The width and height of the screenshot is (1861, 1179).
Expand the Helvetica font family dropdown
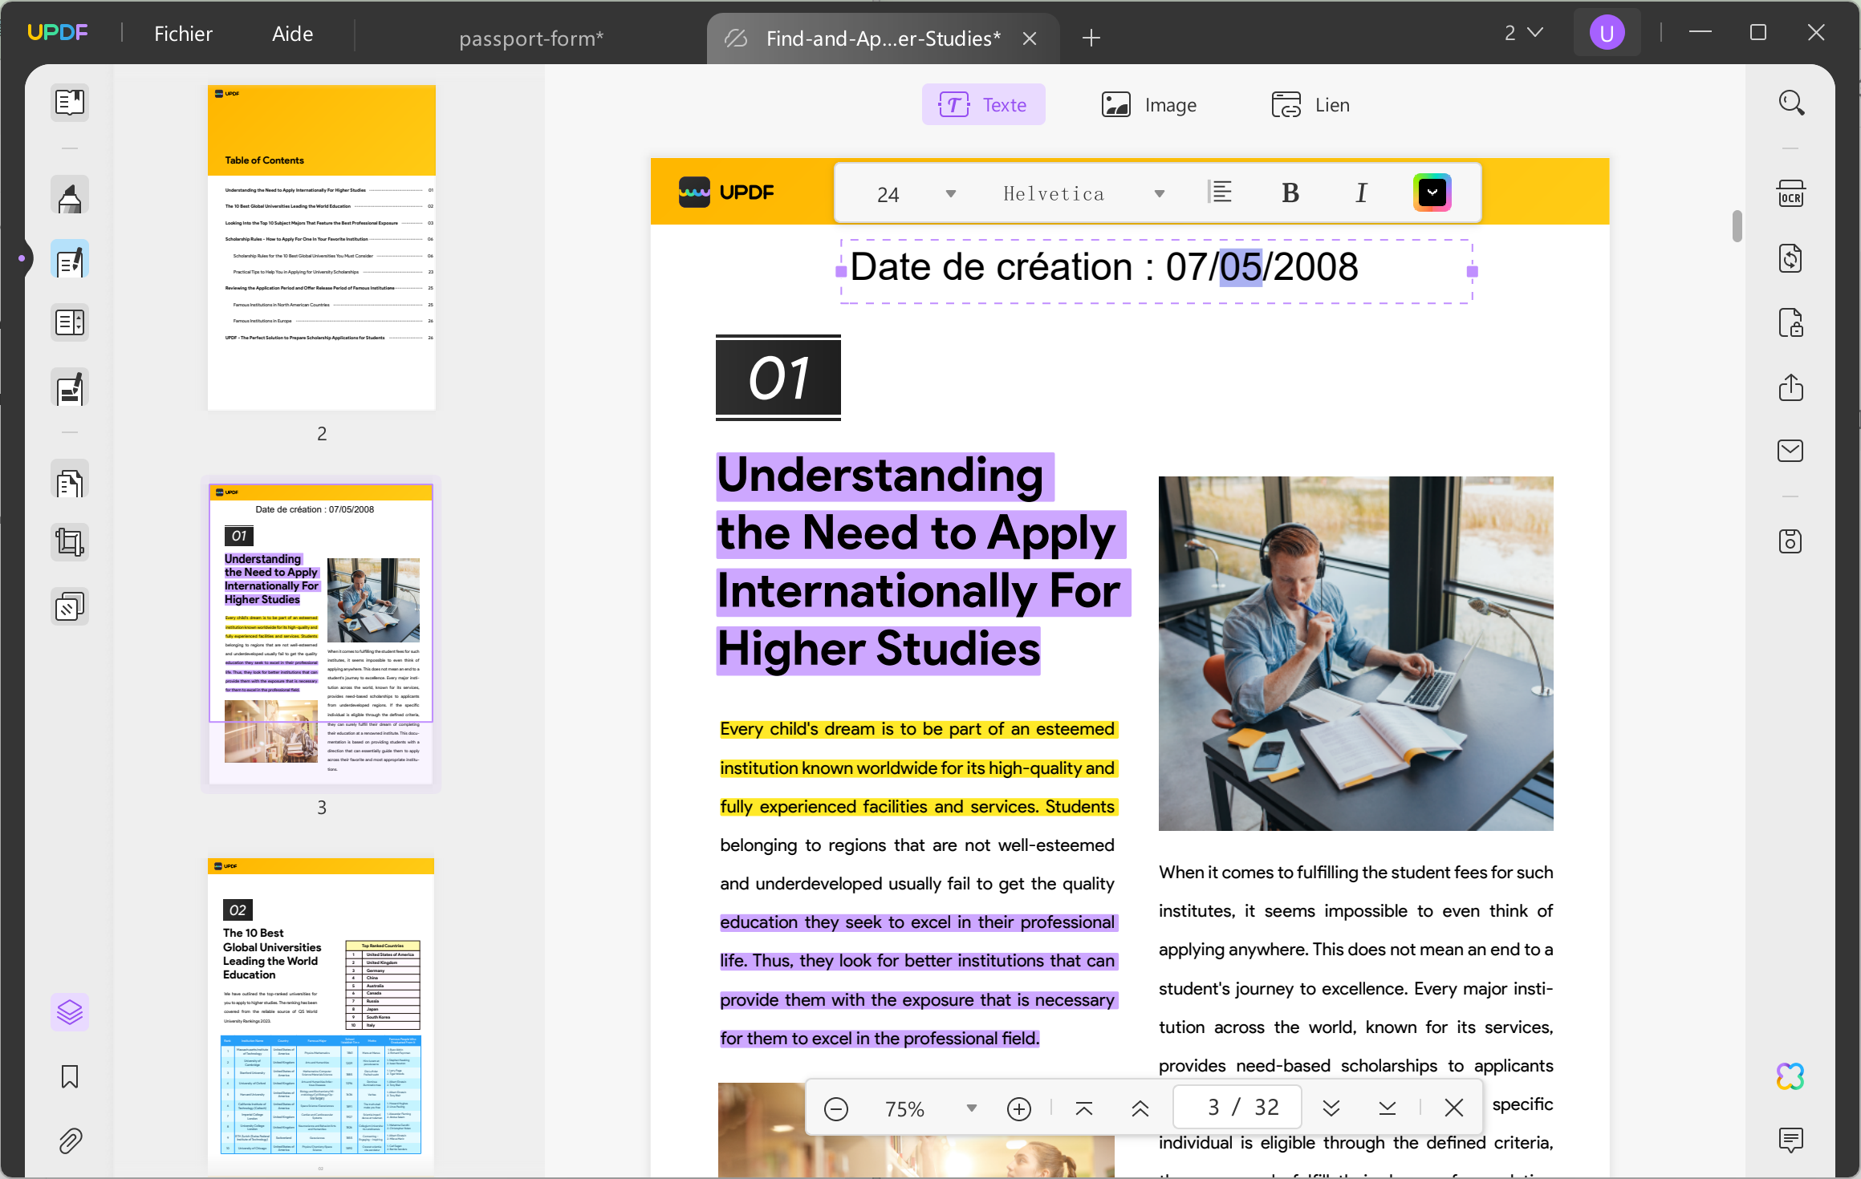(1159, 192)
